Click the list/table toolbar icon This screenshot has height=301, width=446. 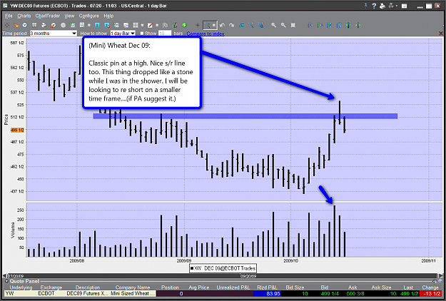pos(34,25)
